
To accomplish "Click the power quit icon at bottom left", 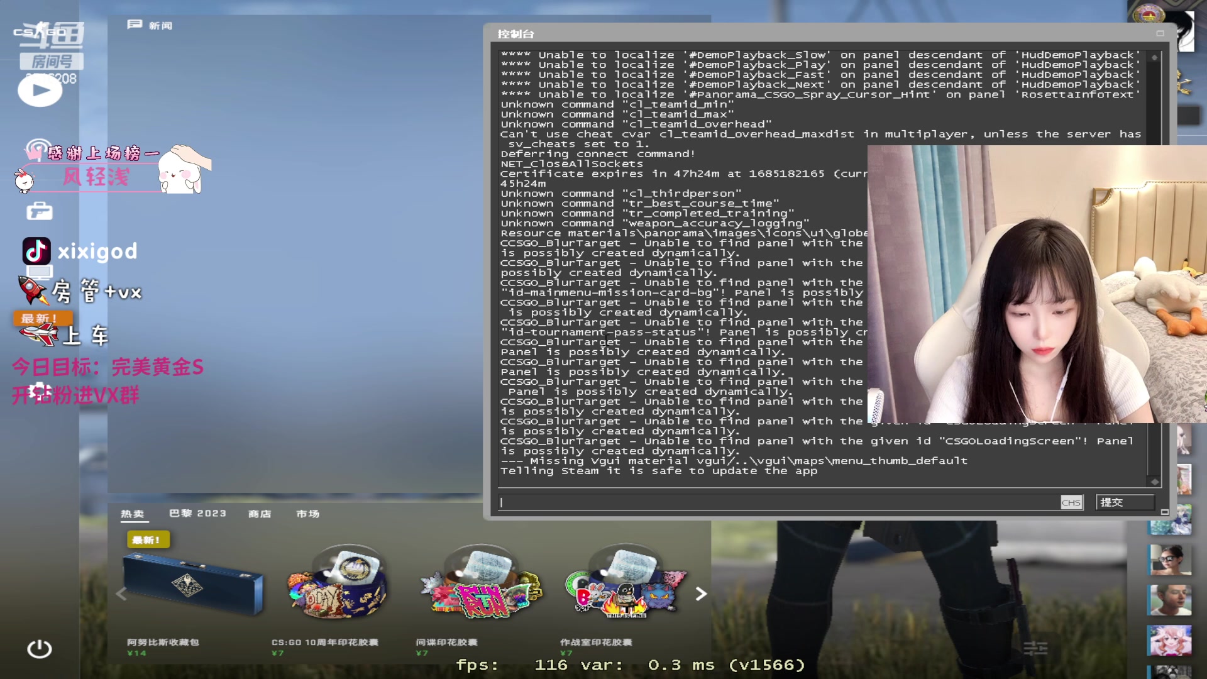I will pyautogui.click(x=40, y=648).
